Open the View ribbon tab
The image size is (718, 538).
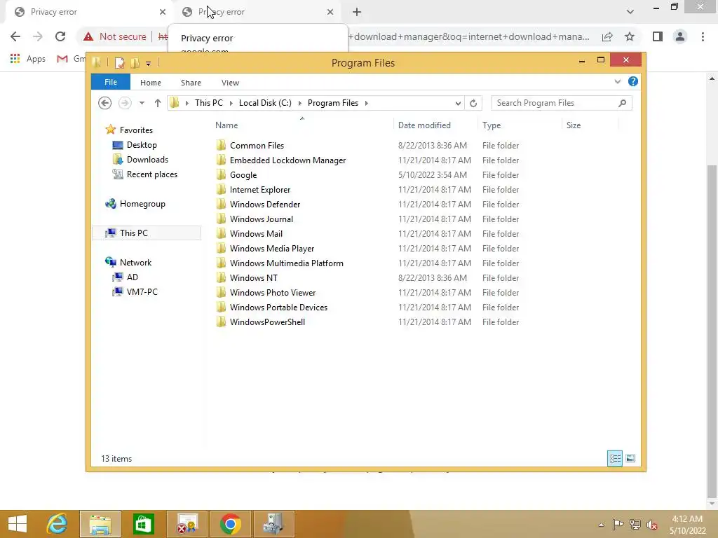click(x=230, y=83)
